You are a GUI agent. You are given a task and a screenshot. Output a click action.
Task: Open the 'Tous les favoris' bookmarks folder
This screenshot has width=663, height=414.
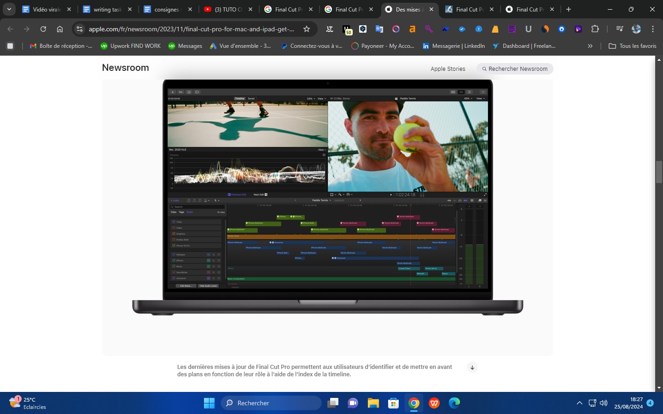click(633, 46)
